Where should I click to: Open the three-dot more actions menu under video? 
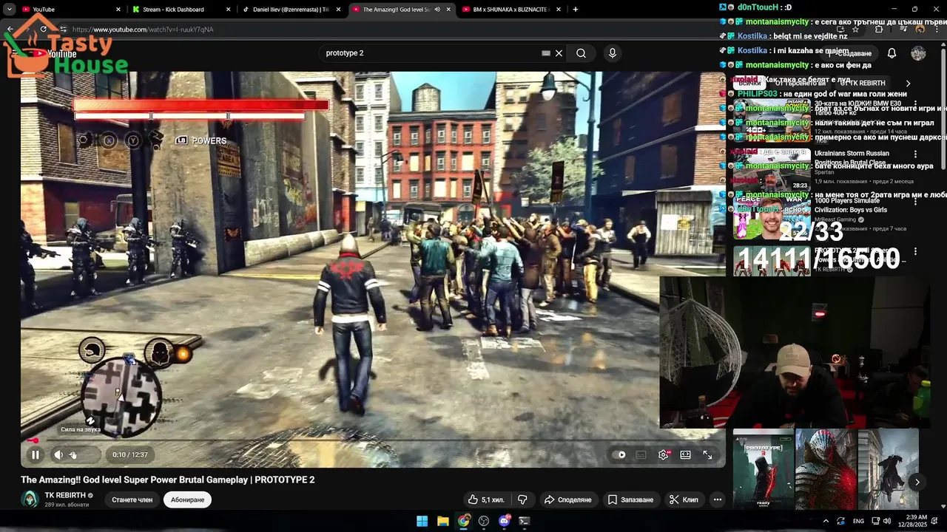pos(717,499)
